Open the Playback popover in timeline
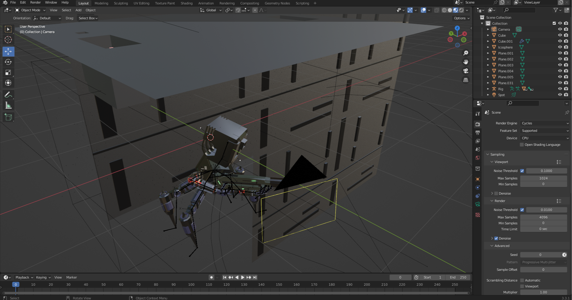The height and width of the screenshot is (300, 572). tap(24, 277)
